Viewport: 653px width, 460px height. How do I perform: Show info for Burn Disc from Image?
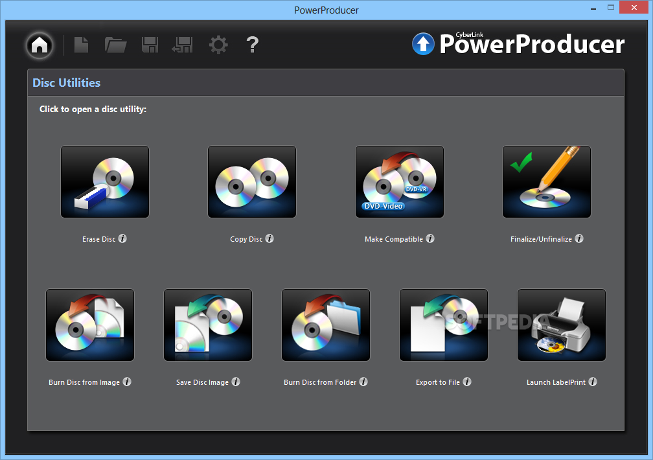pos(127,382)
